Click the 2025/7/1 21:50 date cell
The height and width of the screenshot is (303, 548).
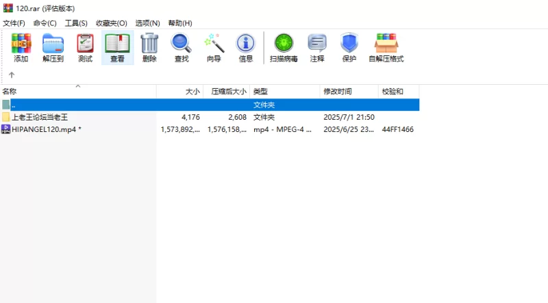(349, 117)
